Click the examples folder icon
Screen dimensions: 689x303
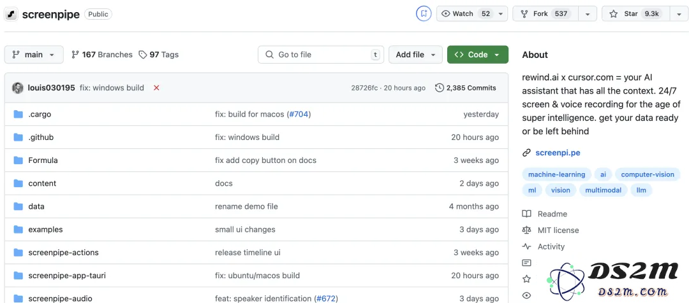[x=18, y=229]
